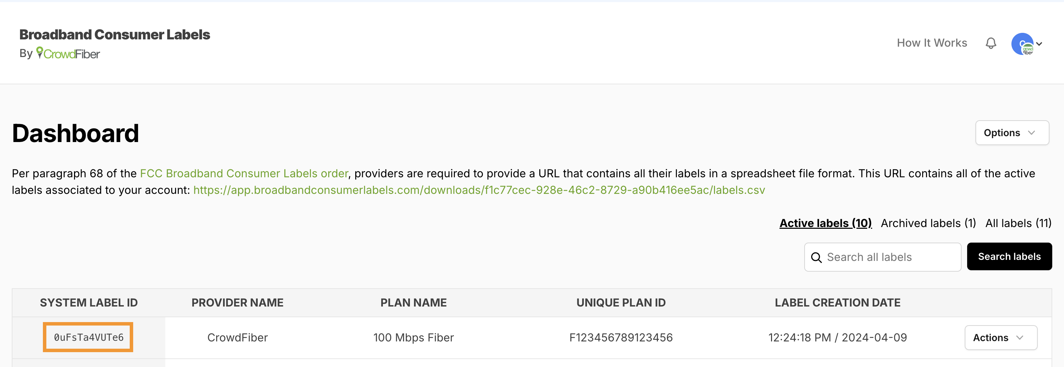
Task: Open the Options dropdown
Action: tap(1011, 132)
